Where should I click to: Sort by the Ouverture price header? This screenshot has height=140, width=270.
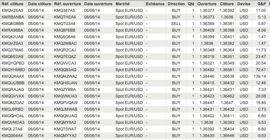click(x=207, y=4)
